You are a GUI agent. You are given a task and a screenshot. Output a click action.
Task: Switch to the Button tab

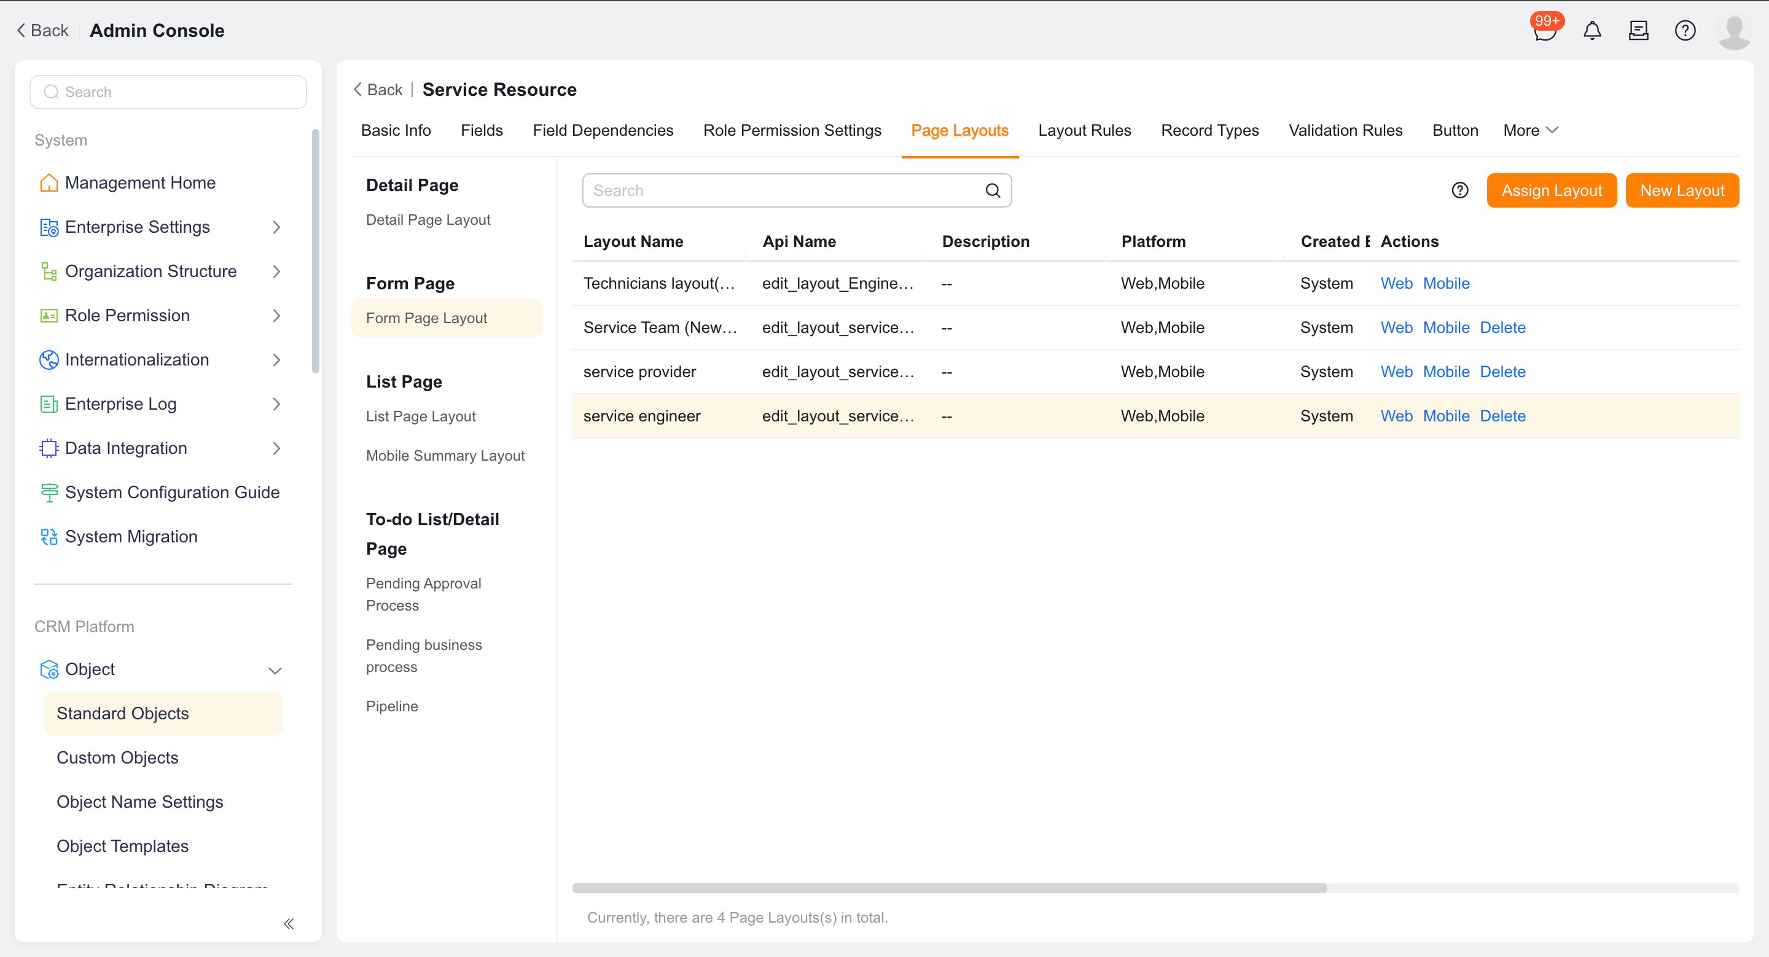[1455, 130]
